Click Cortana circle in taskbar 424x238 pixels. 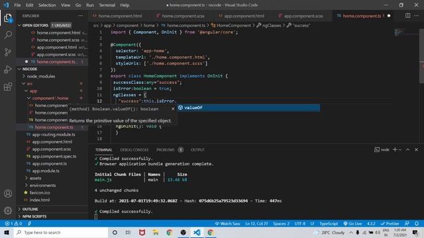115,232
